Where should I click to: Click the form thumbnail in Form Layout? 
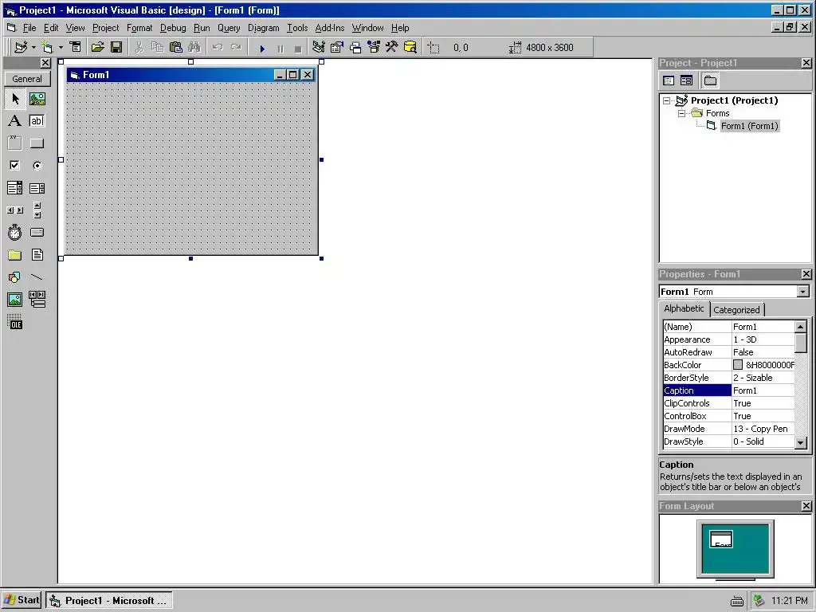point(721,539)
